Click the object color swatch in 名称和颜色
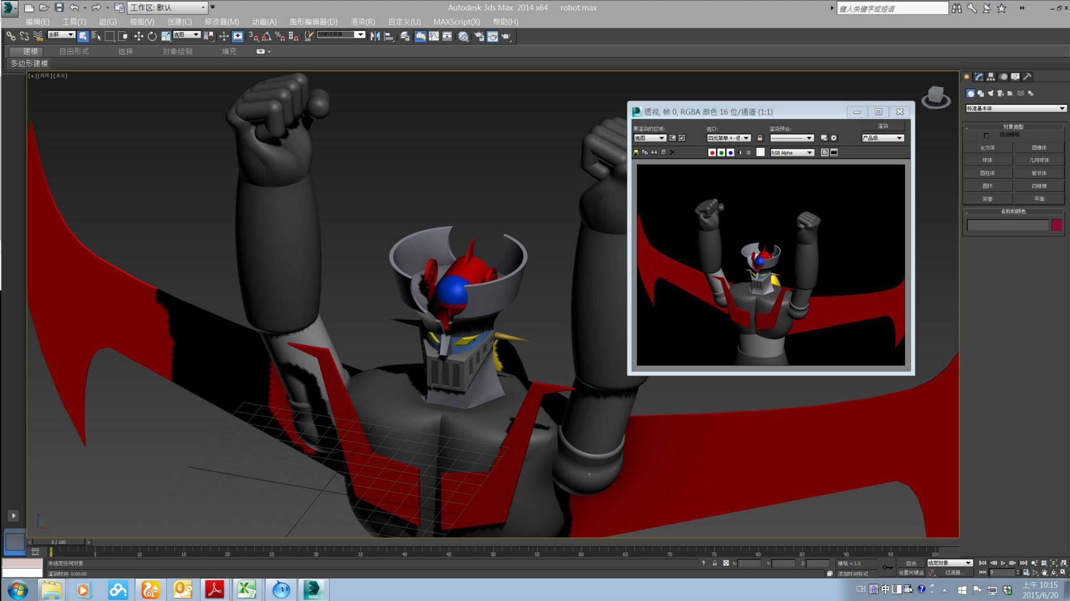 point(1056,225)
